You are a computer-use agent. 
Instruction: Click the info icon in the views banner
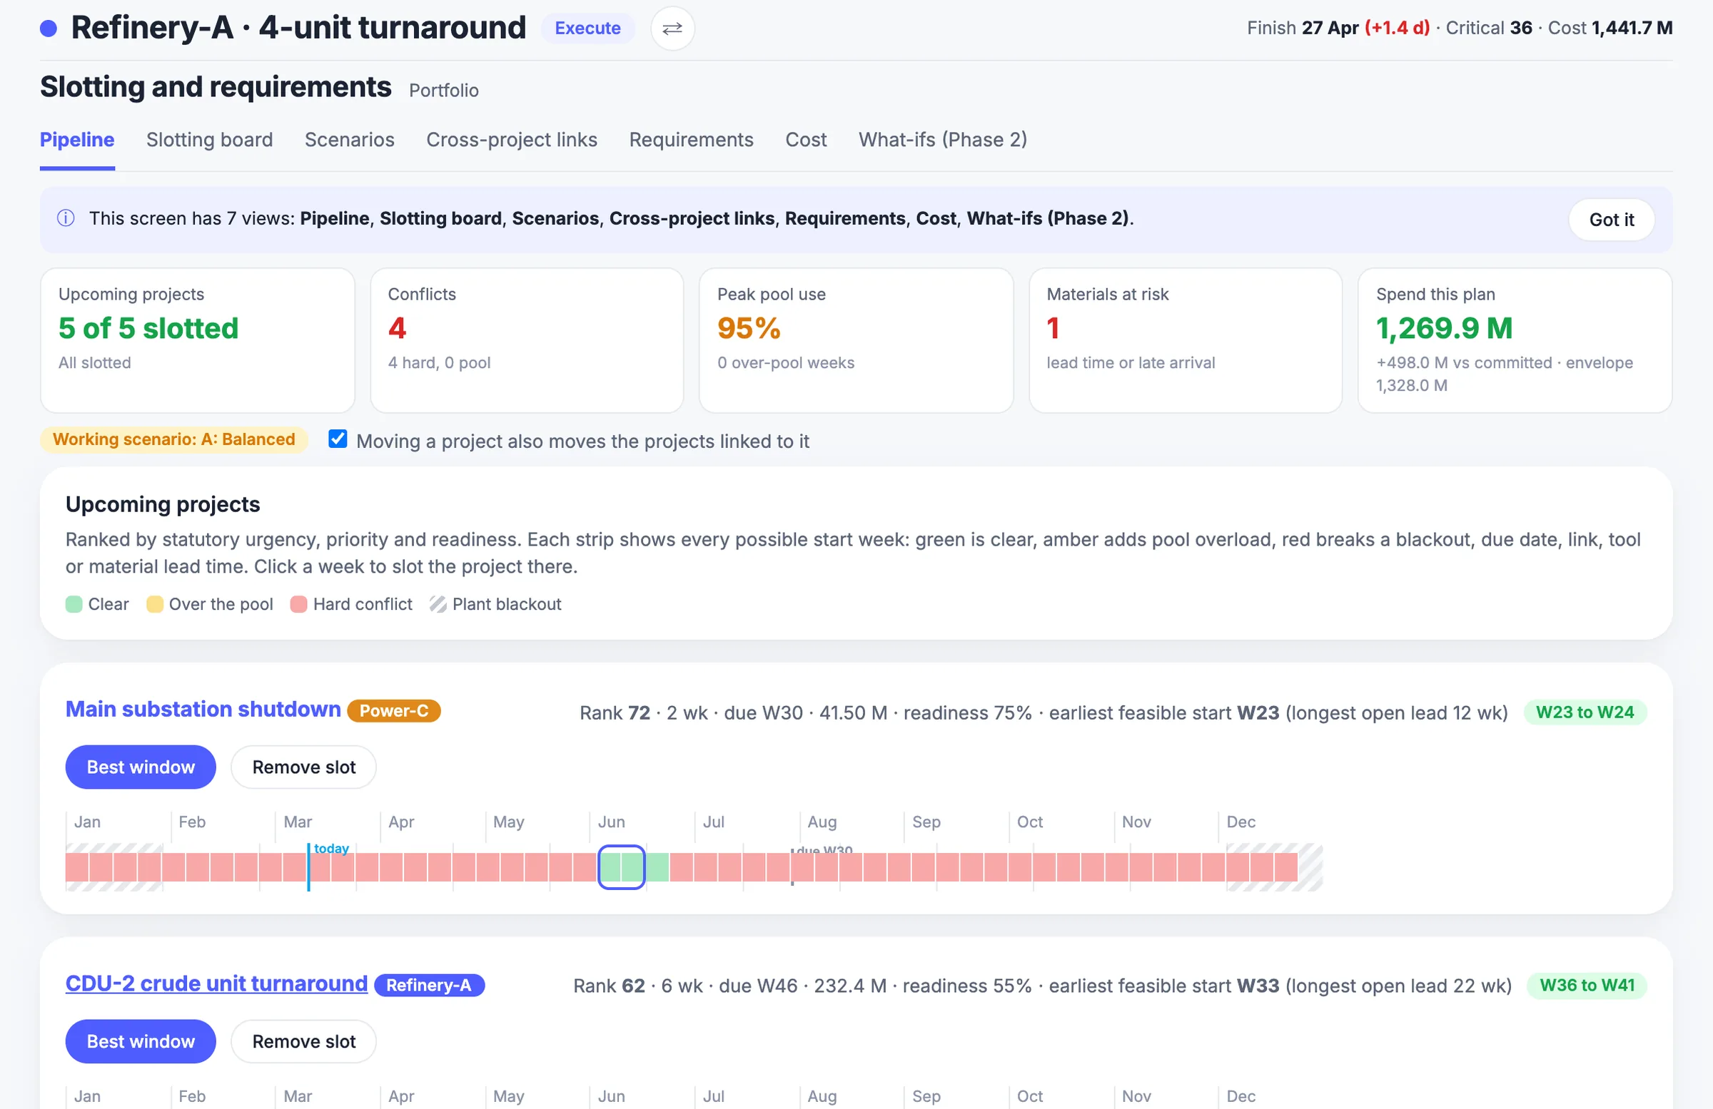click(66, 218)
